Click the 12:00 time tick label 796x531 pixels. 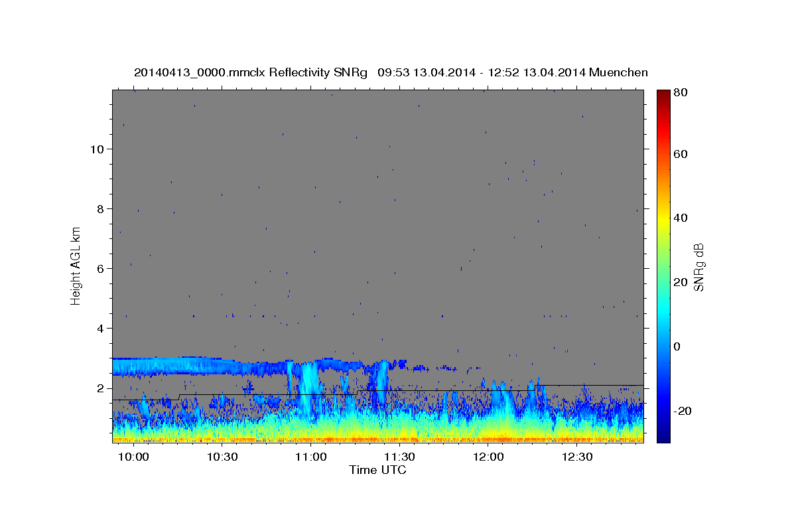tap(489, 457)
